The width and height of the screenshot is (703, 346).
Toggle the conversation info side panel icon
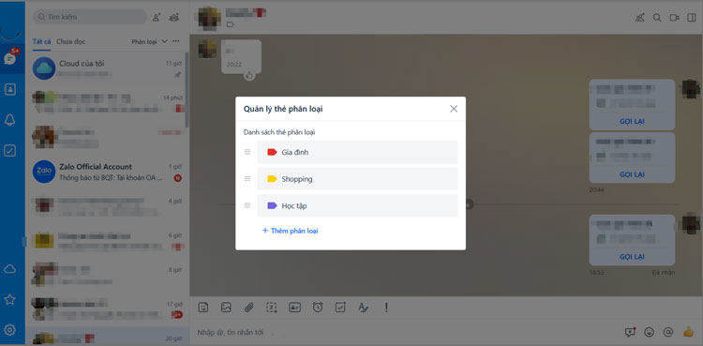click(x=692, y=18)
